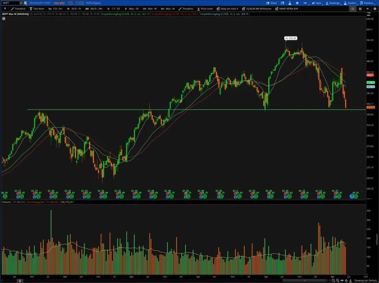Click the collapse arrow icon at bottom left
Screen dimensions: 379x283
coord(20,281)
